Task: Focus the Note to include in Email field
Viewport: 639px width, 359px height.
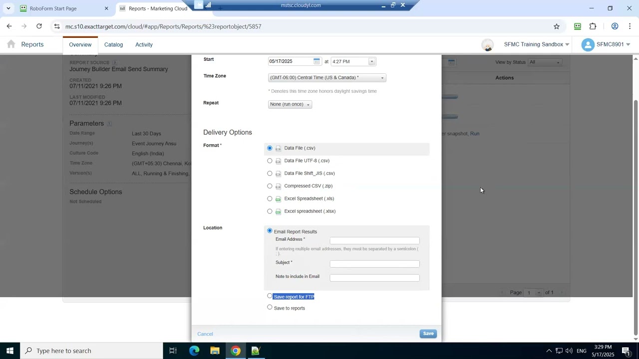Action: (374, 278)
